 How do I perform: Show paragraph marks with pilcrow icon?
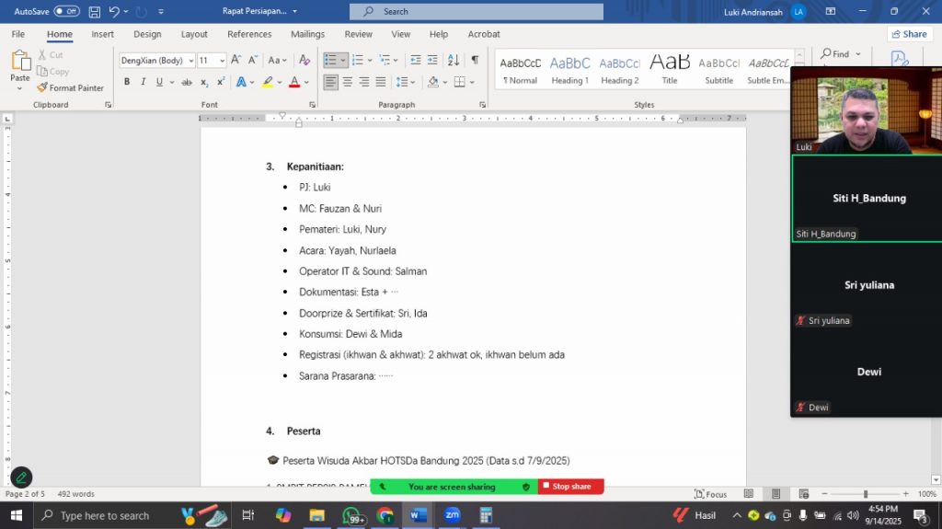[475, 60]
